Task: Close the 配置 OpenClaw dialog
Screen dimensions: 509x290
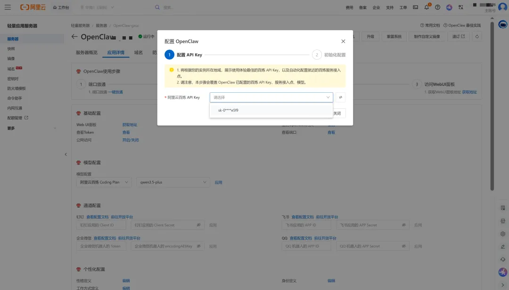Action: tap(343, 41)
